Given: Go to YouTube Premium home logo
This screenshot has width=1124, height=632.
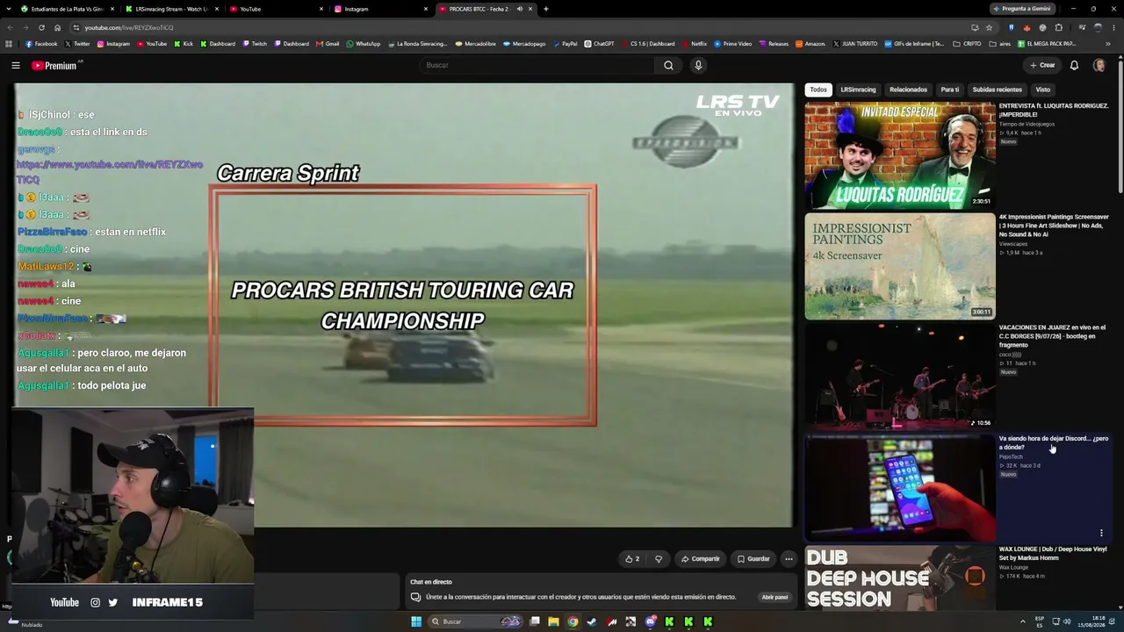Looking at the screenshot, I should pyautogui.click(x=54, y=65).
